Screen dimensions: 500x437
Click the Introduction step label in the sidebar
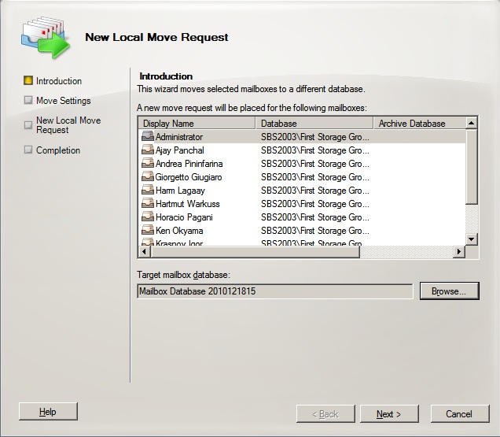[59, 81]
